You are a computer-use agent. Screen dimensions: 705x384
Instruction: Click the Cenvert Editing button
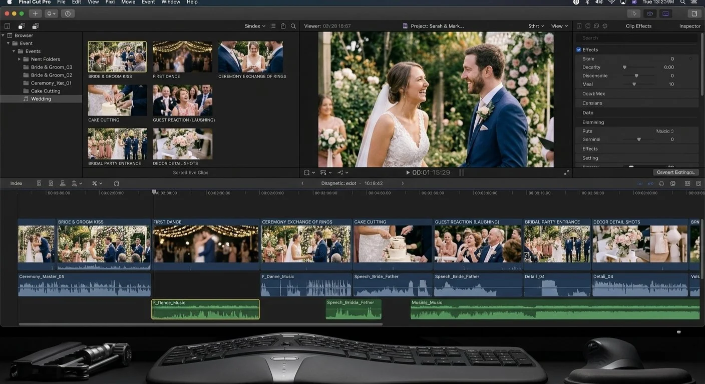click(675, 172)
